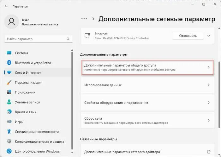221x157 pixels.
Task: Click the sidebar scrollbar down arrow
Action: click(72, 153)
